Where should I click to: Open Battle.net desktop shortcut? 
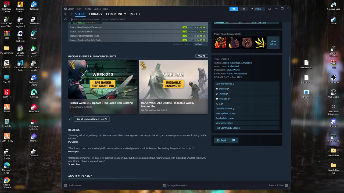point(34,6)
